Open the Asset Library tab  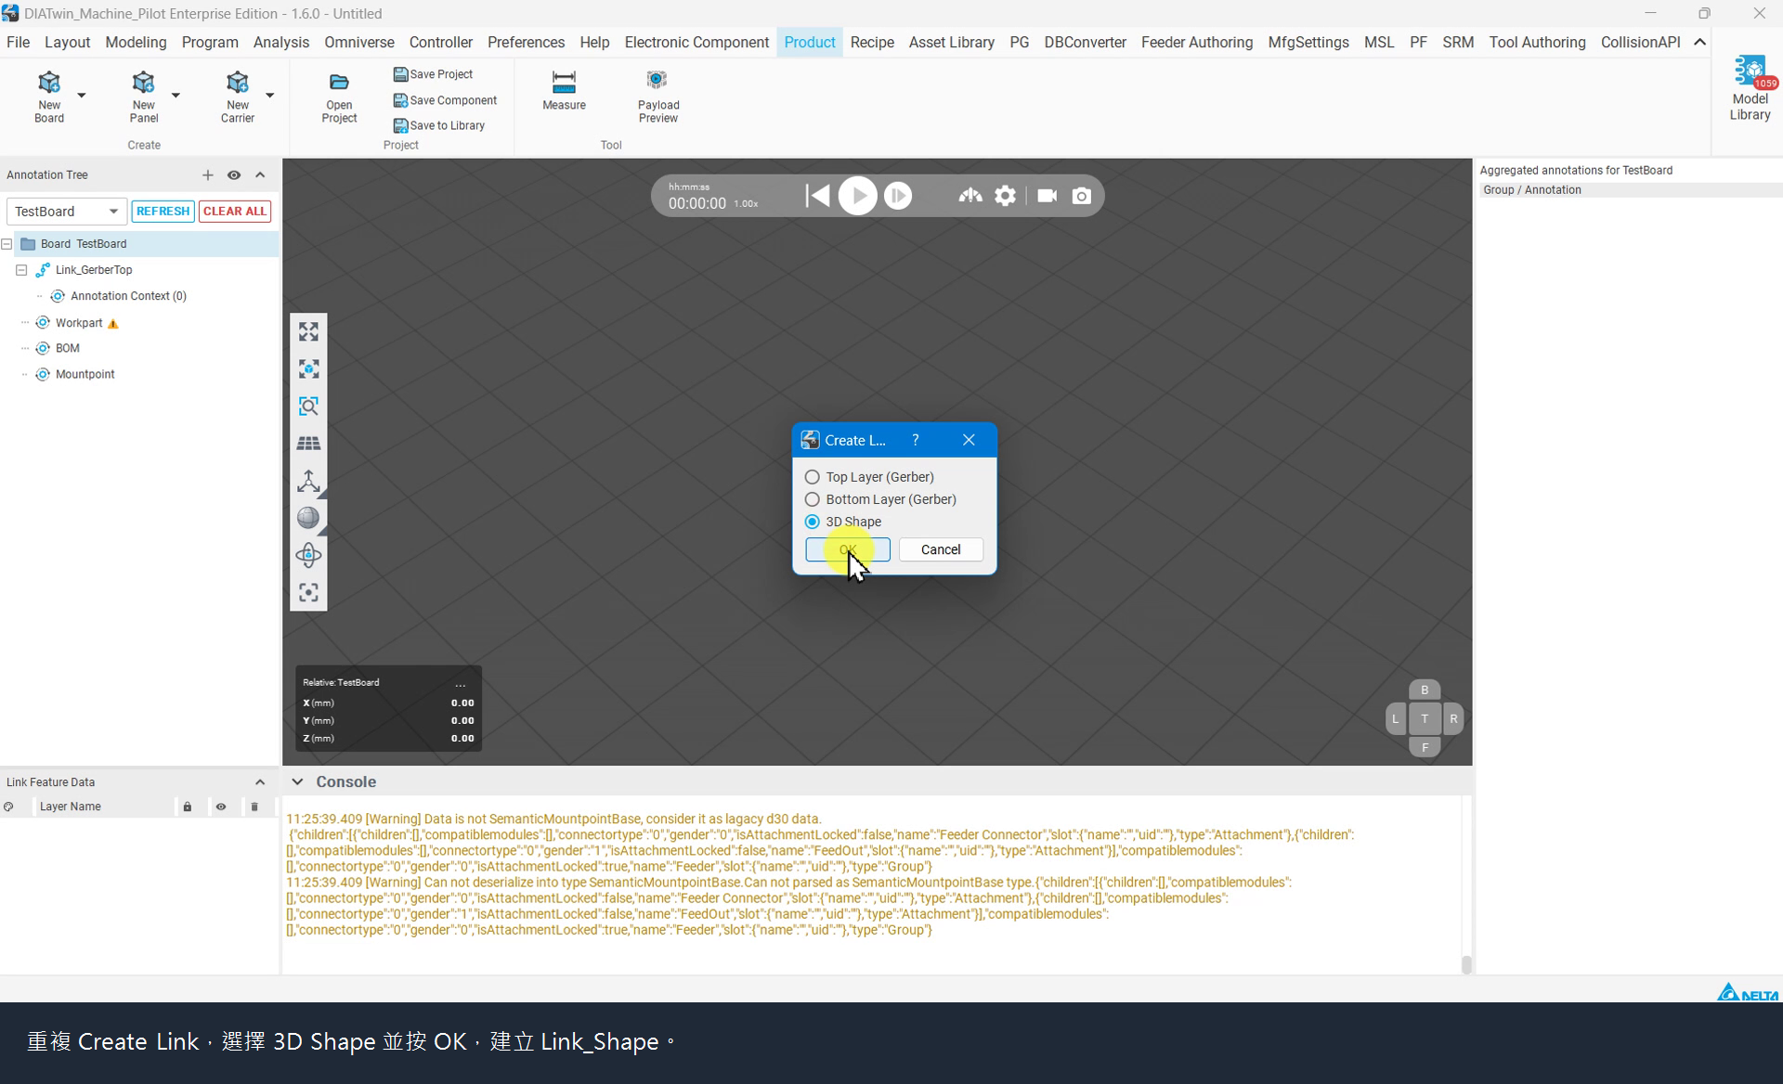click(951, 43)
